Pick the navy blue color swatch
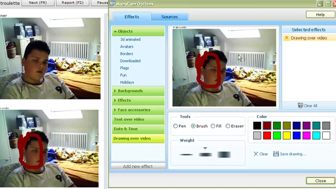The width and height of the screenshot is (336, 189). [297, 126]
